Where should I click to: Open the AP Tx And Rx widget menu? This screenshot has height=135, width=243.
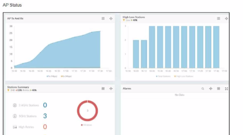pos(103,19)
